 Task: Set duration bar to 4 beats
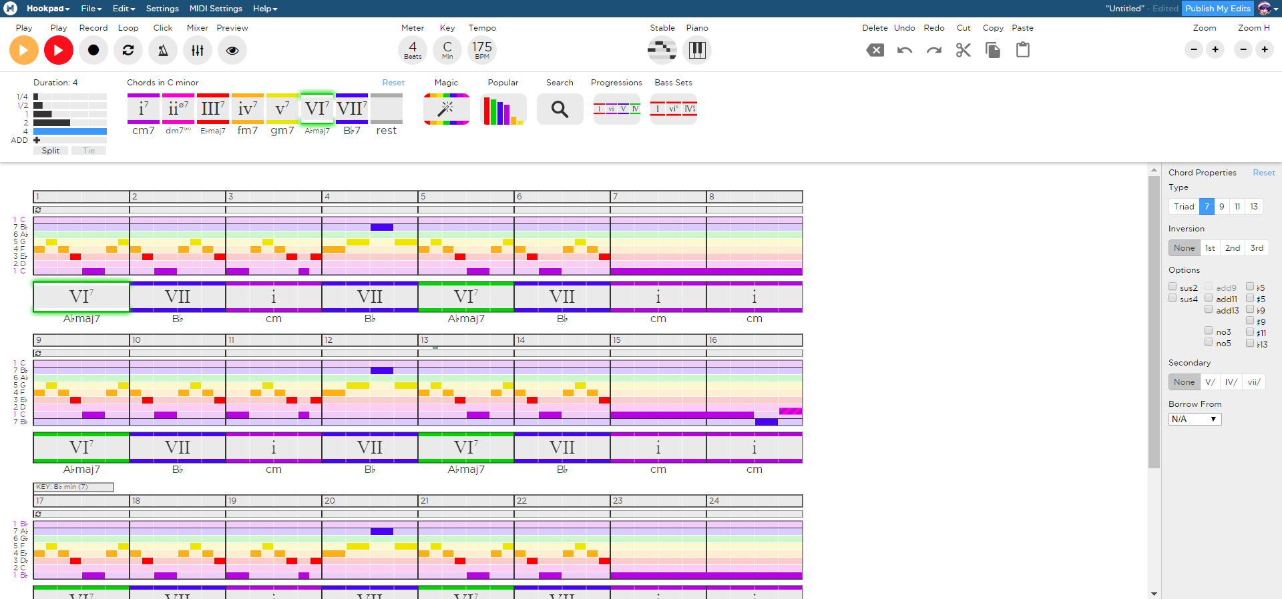[x=70, y=131]
